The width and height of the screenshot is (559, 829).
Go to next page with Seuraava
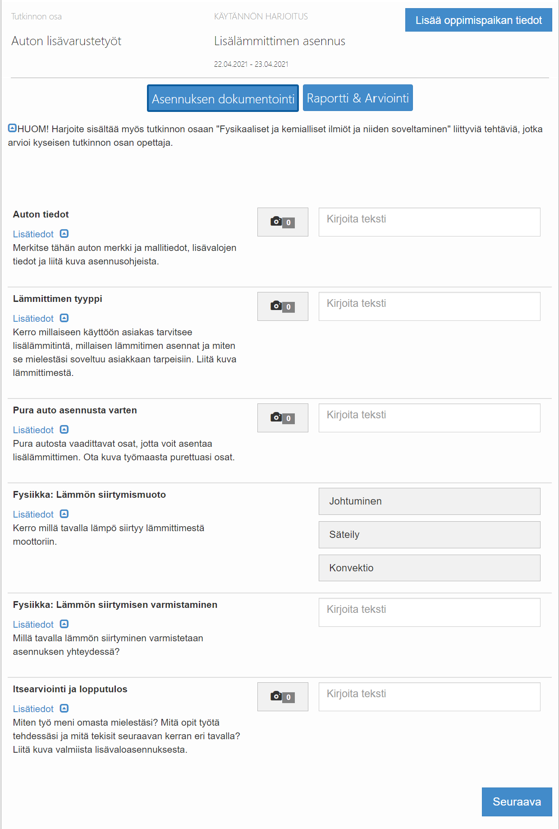517,802
